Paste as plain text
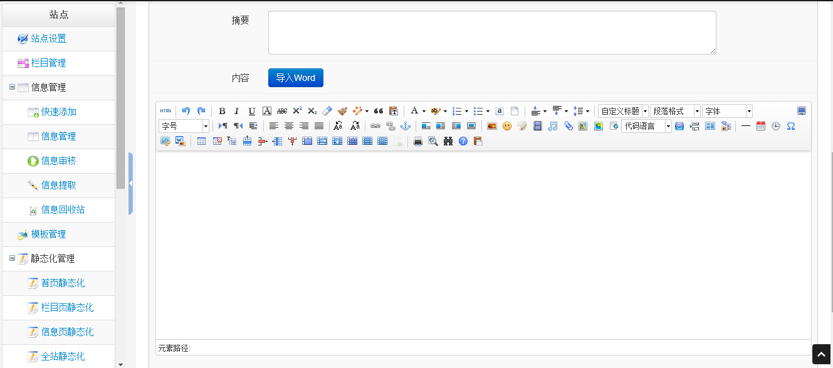 [x=394, y=111]
